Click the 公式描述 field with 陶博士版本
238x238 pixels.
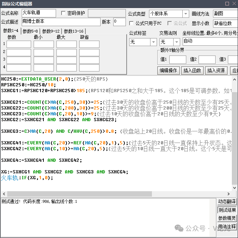tap(61, 22)
